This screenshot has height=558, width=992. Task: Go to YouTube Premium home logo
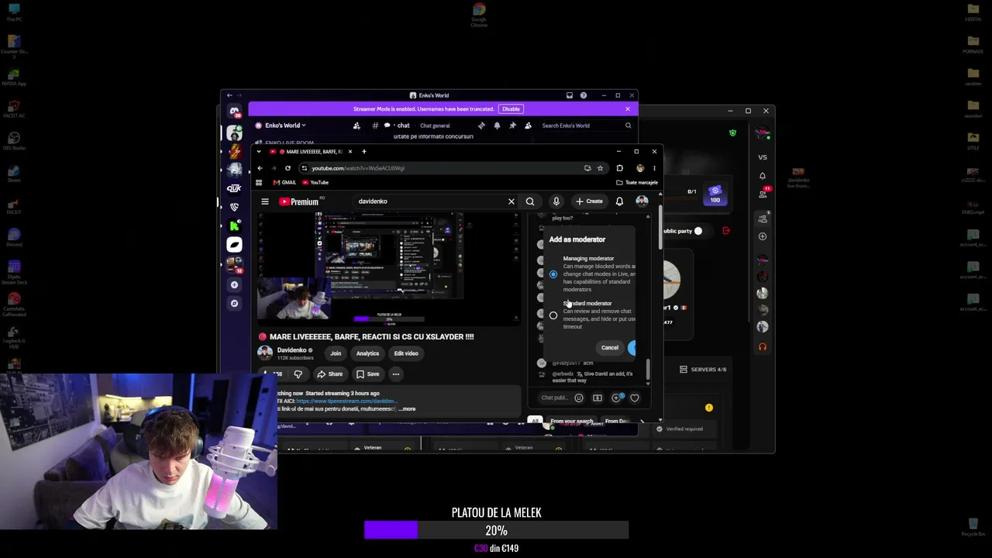(299, 201)
